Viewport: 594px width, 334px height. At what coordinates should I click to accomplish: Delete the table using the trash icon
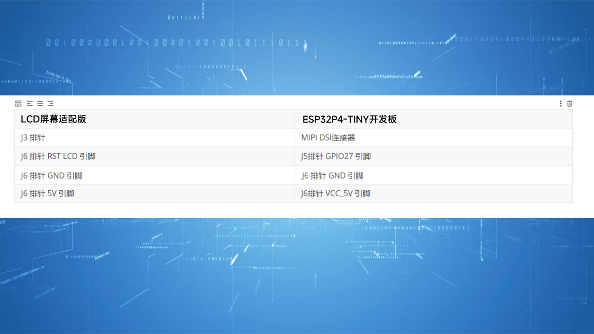coord(570,103)
